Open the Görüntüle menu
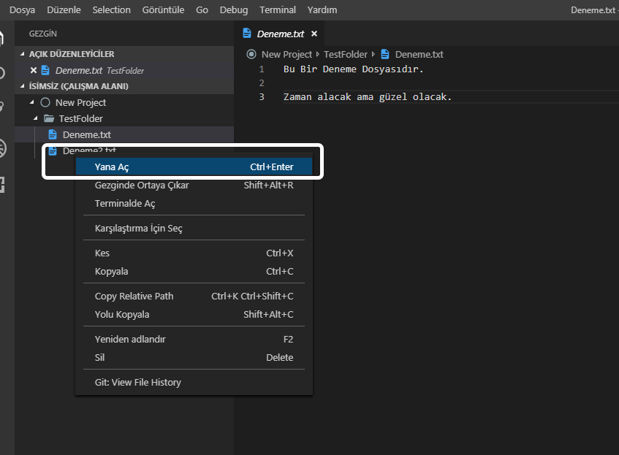 click(163, 10)
